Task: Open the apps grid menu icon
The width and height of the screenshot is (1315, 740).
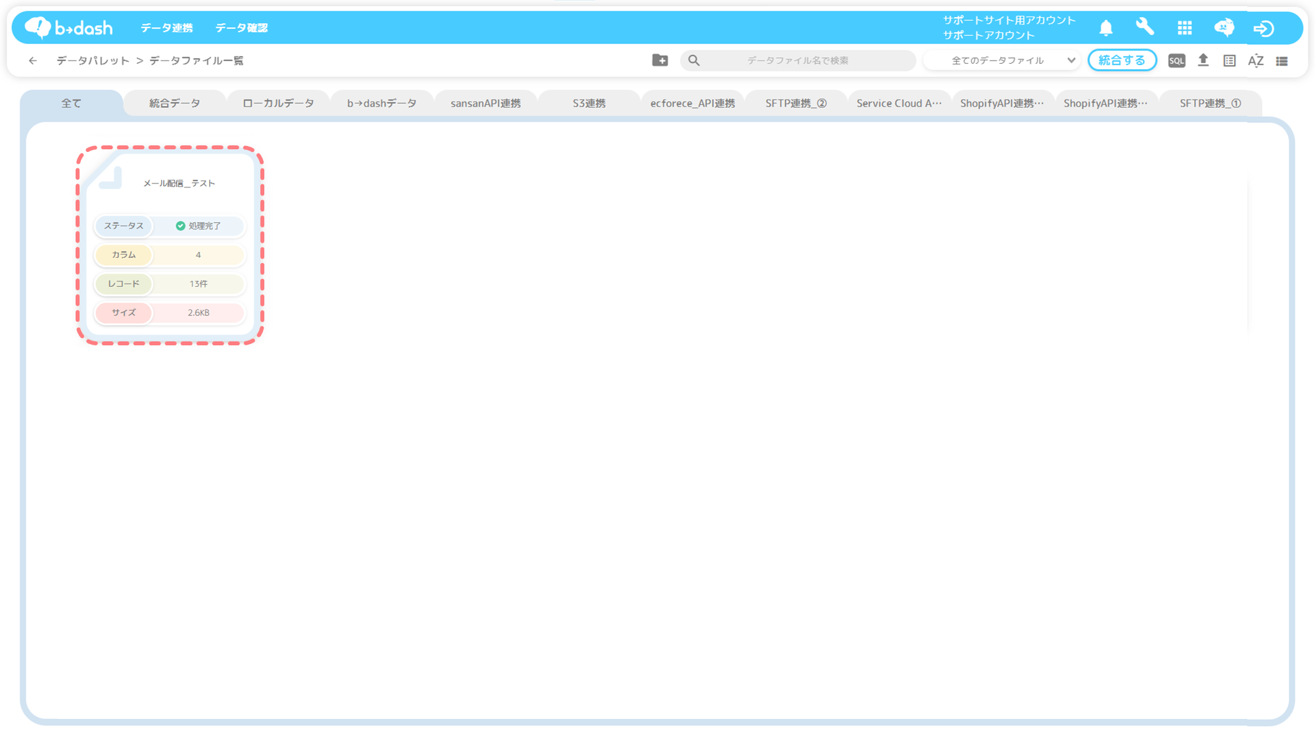Action: [x=1184, y=28]
